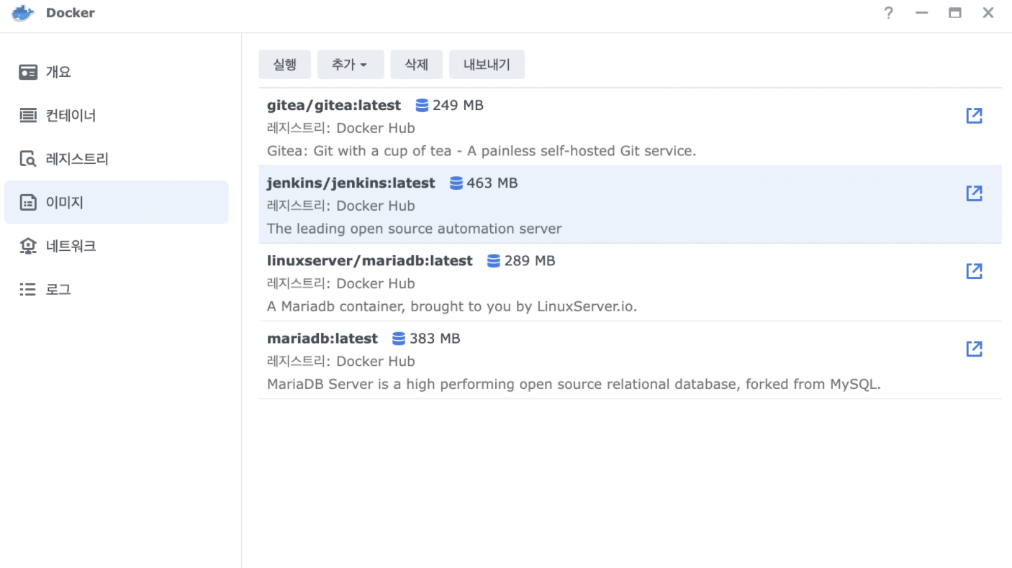Click the 383 MB size value

tap(435, 339)
